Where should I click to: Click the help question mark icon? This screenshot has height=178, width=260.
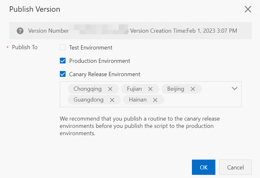click(x=20, y=31)
